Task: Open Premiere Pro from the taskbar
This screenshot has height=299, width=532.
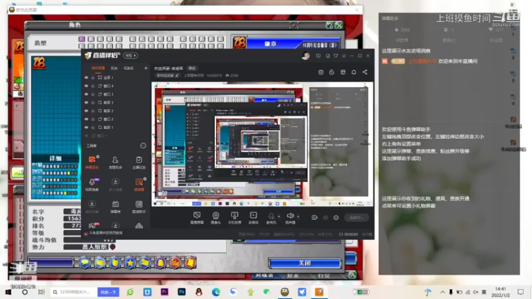Action: point(164,292)
